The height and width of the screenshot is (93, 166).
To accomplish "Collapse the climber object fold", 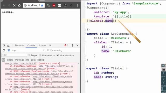I will [x=85, y=42].
